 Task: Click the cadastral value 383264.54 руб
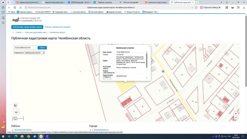(121, 76)
